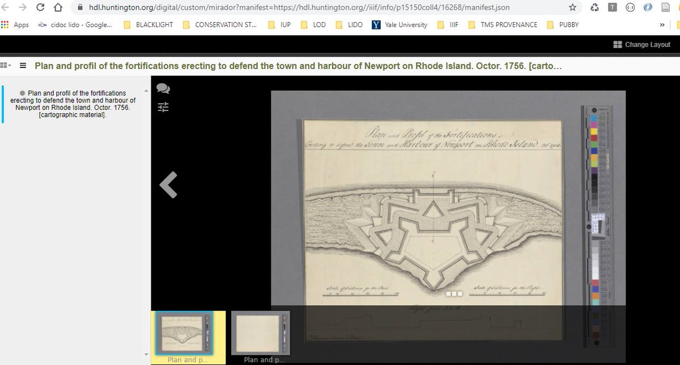Toggle the annotations speech-bubble icon

[163, 89]
